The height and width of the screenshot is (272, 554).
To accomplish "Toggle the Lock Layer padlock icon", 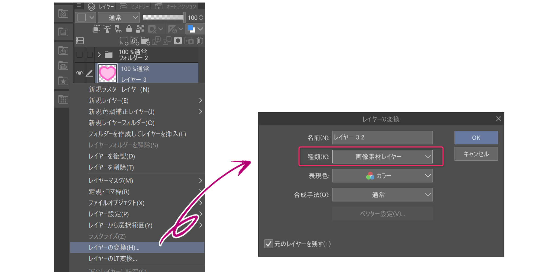I will point(129,29).
